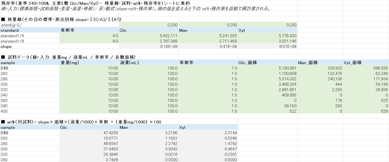
Task: Click the 重量(mg) column header
Action: click(x=89, y=63)
